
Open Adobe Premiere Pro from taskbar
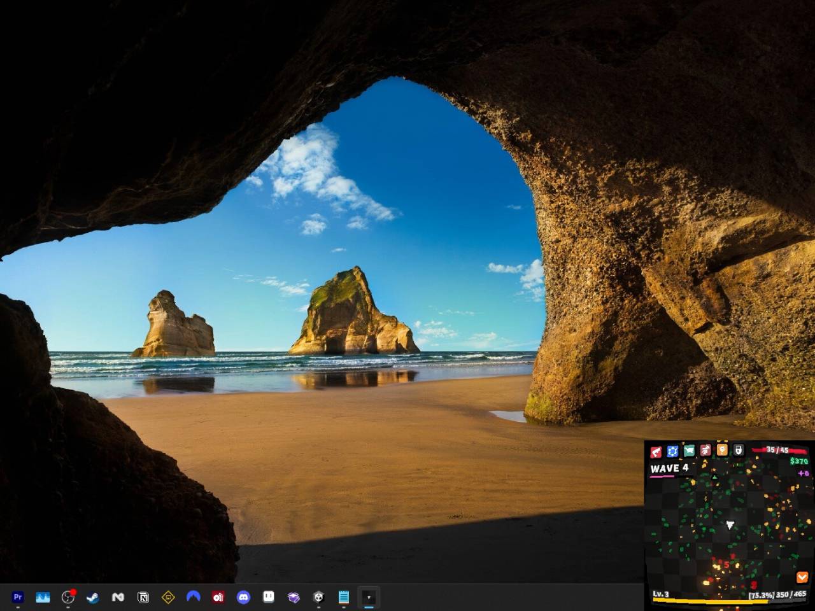[x=18, y=597]
